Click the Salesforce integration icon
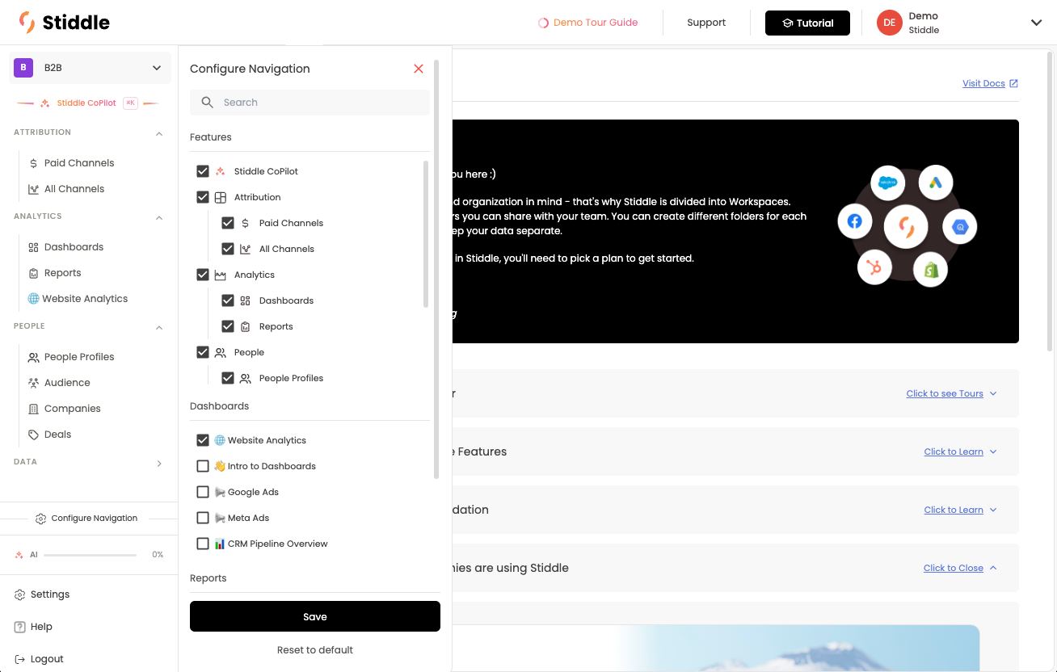 tap(888, 183)
